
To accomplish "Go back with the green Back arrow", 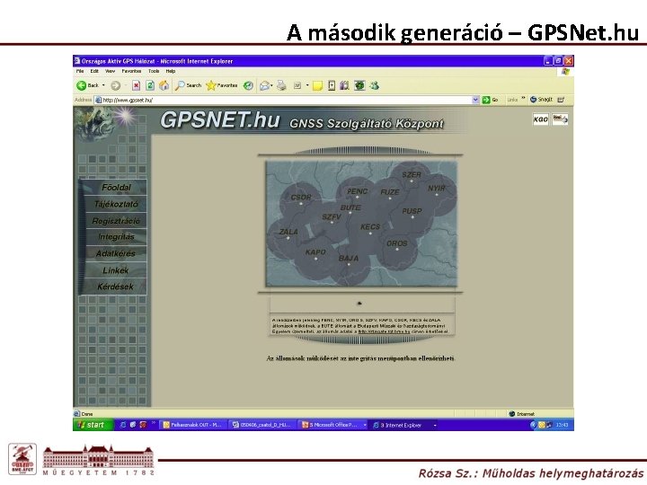I will pyautogui.click(x=82, y=85).
